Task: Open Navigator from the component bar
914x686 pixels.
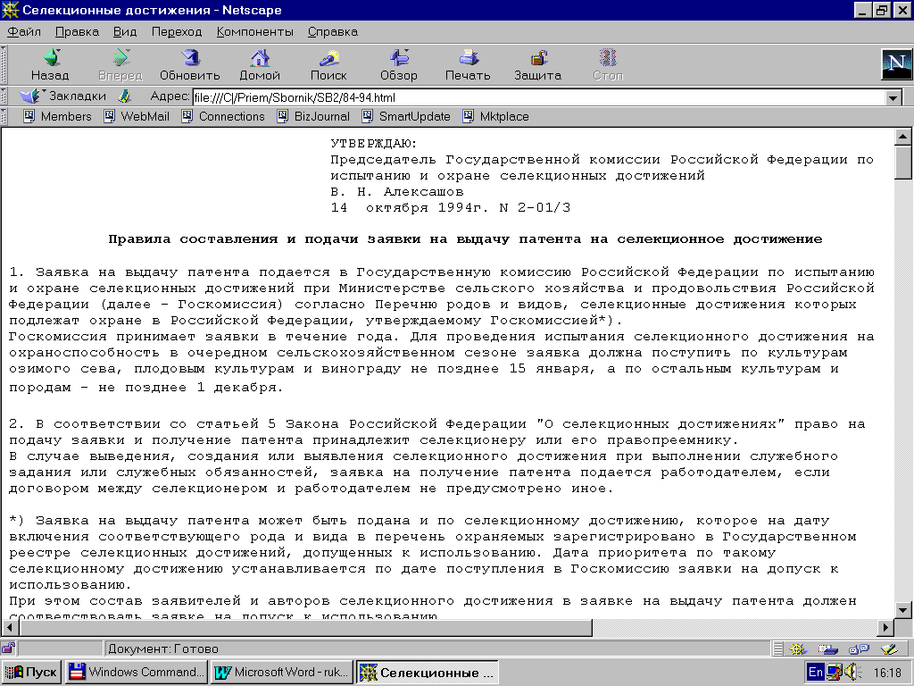Action: coord(798,648)
